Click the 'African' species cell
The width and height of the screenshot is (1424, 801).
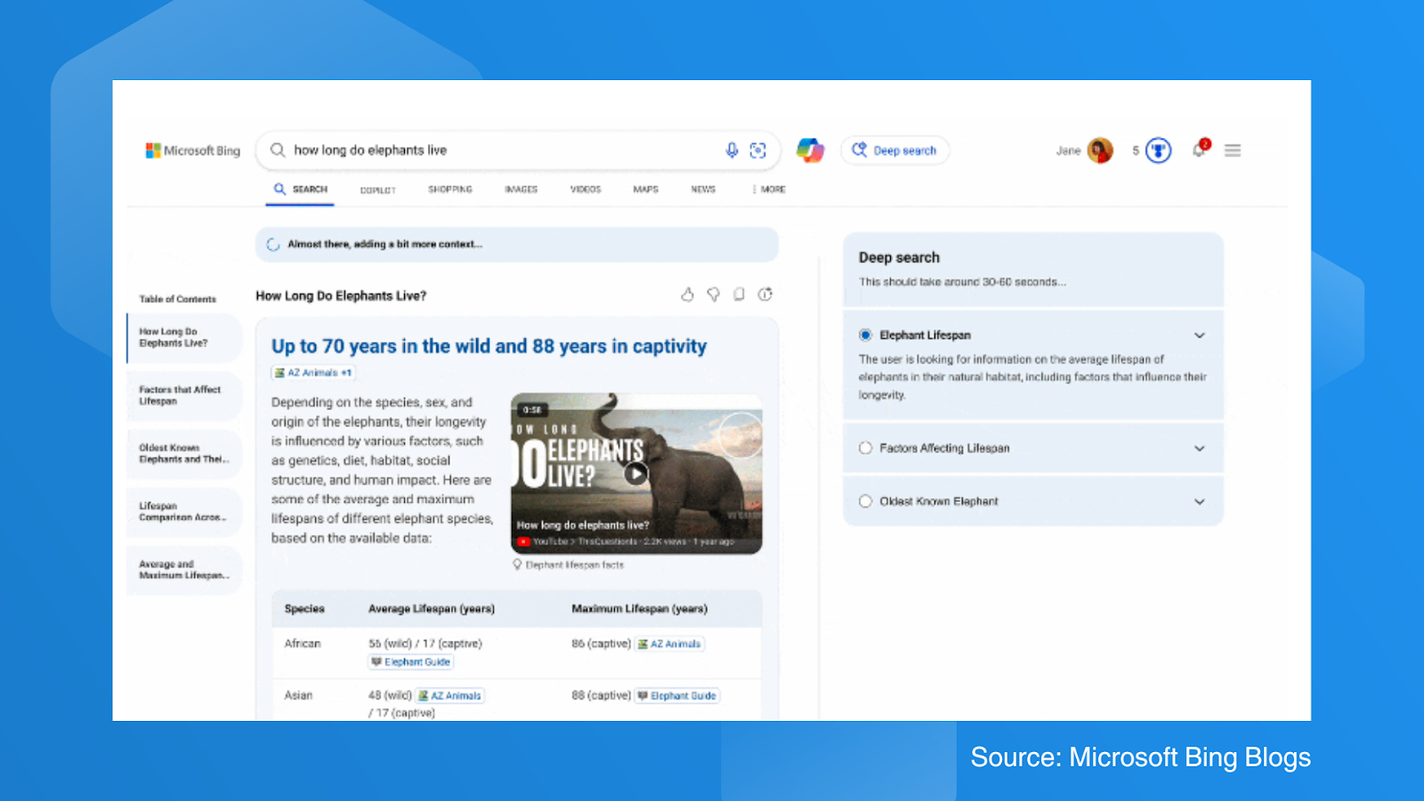(303, 643)
